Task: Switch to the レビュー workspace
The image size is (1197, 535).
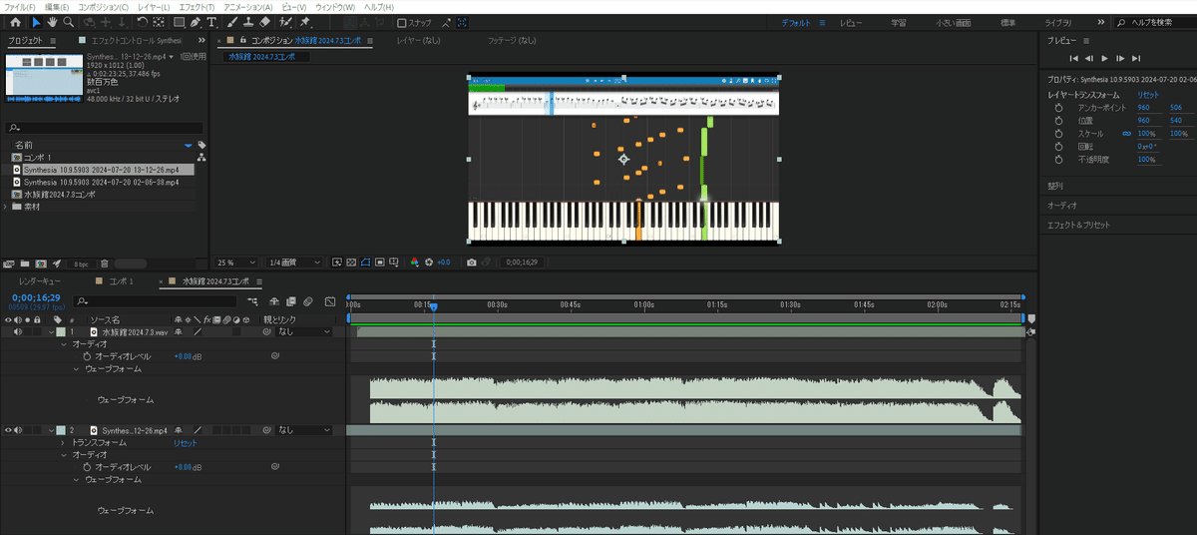Action: coord(851,22)
